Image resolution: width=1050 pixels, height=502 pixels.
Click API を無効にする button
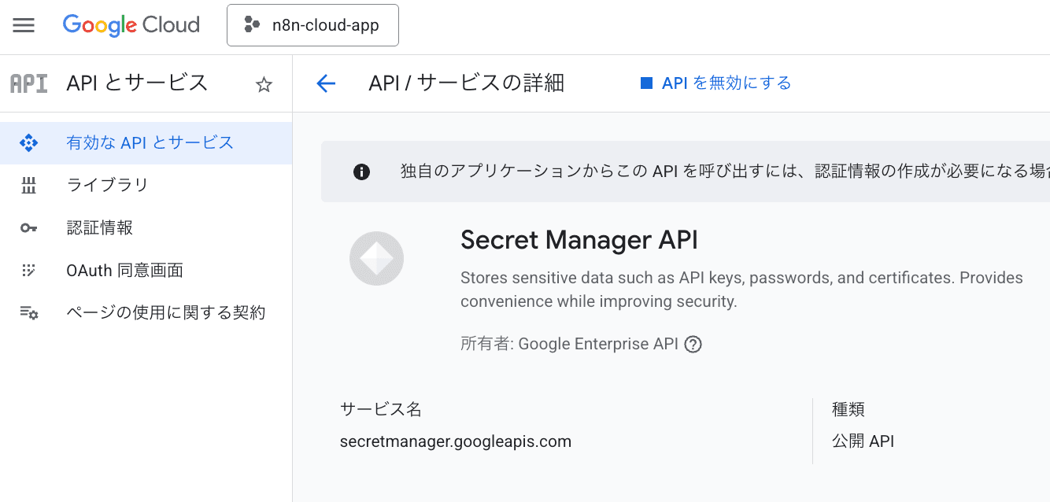point(715,83)
